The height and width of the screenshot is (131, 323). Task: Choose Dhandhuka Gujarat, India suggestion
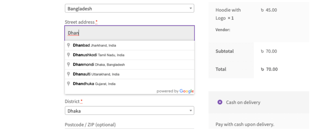click(x=129, y=84)
